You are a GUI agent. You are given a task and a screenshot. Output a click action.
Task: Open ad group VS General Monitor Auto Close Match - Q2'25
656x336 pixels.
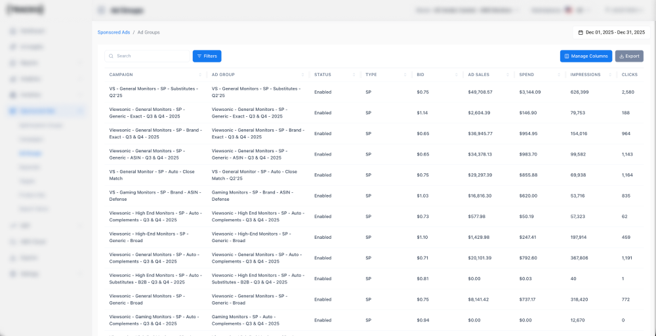(255, 175)
